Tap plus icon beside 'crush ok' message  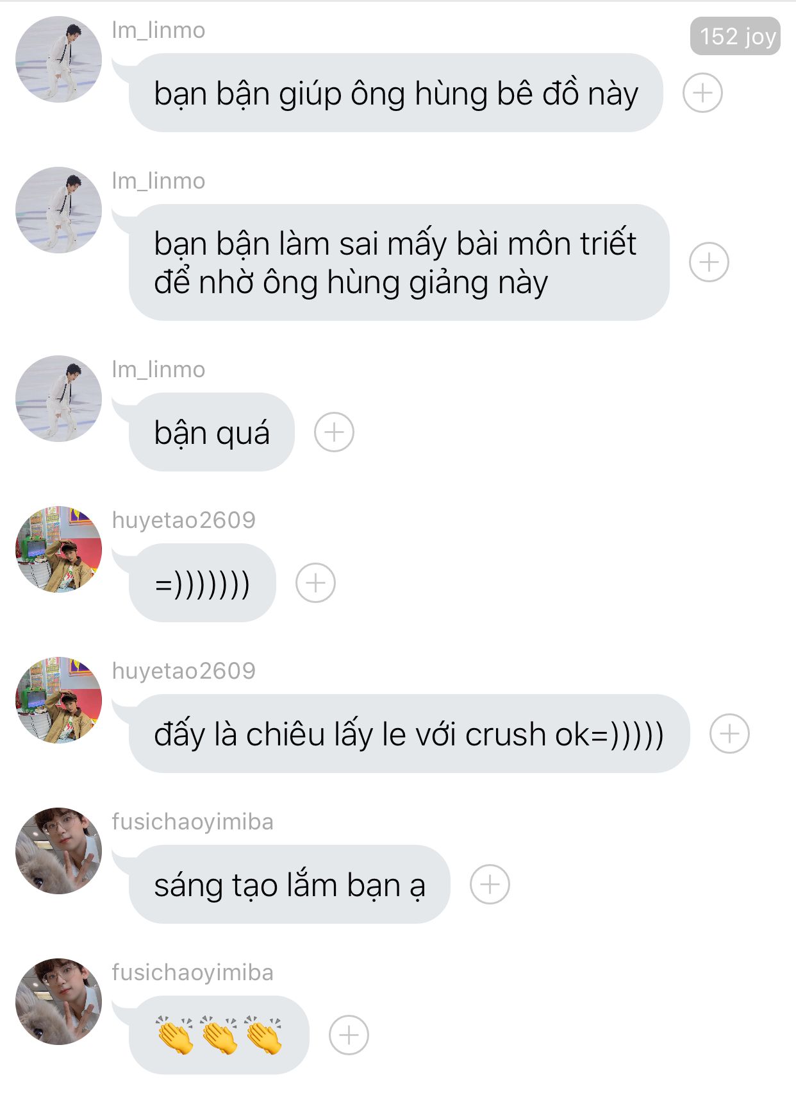pyautogui.click(x=729, y=734)
